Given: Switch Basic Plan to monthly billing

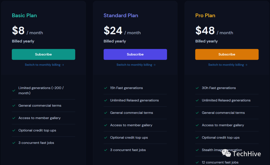Looking at the screenshot, I should [44, 65].
